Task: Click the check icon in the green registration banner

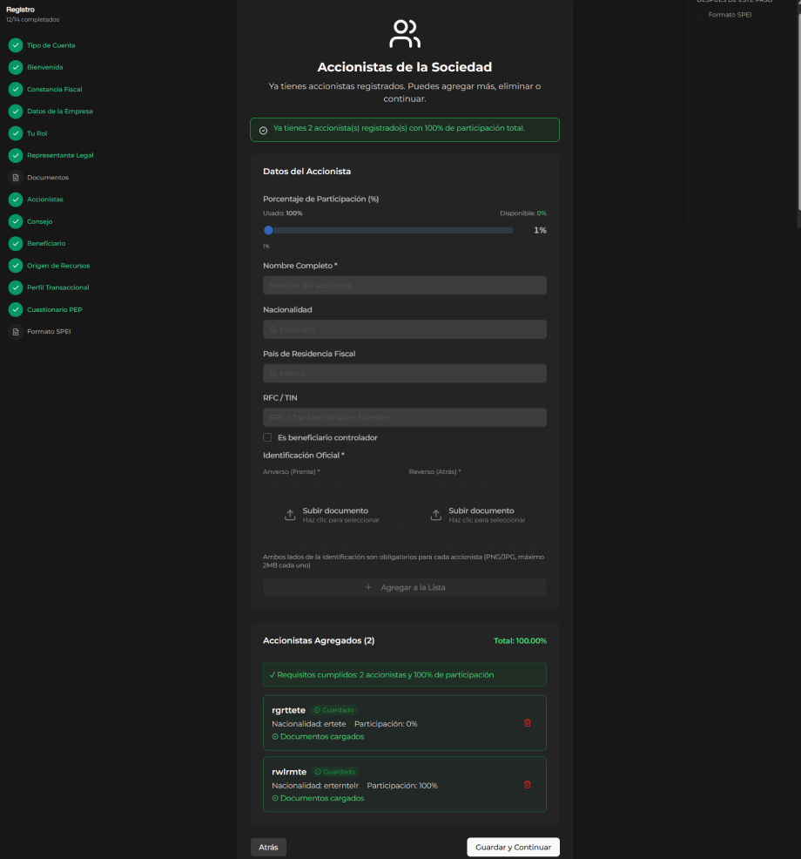Action: tap(263, 131)
